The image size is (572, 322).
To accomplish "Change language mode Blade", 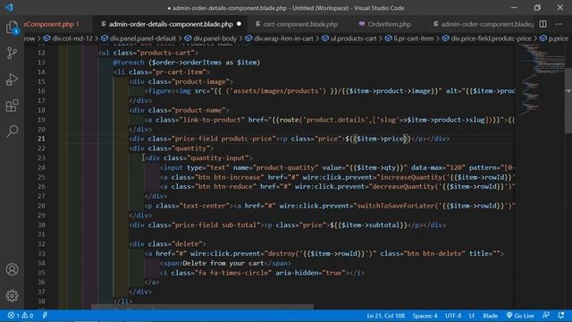I will (x=491, y=316).
